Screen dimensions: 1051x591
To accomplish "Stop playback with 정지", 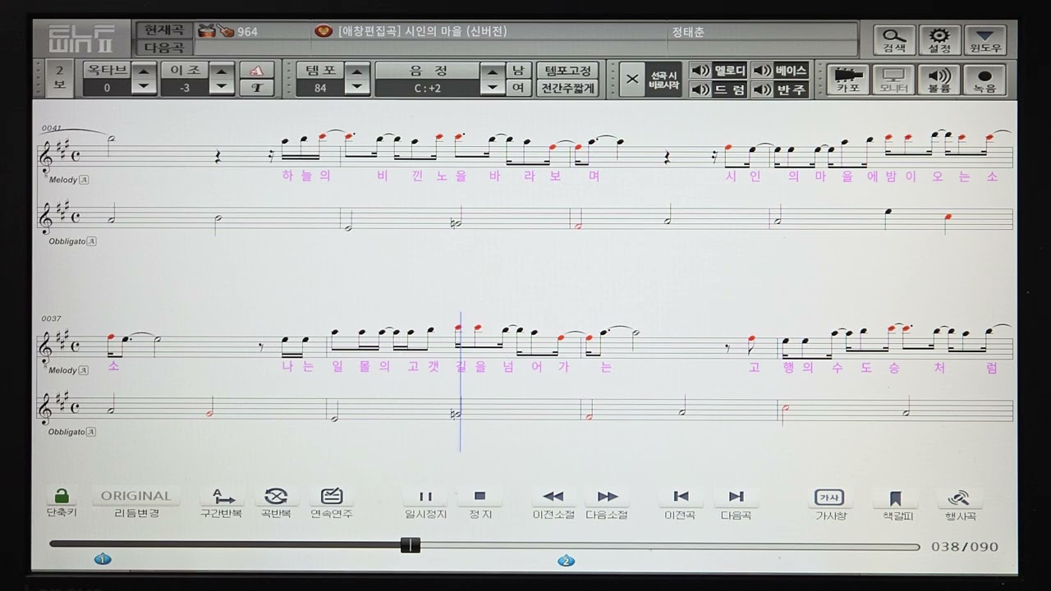I will (480, 496).
